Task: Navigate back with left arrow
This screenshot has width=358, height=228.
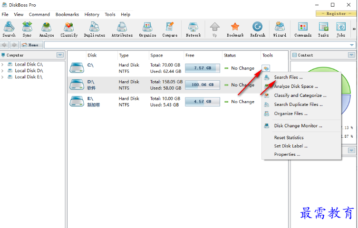Action: point(5,45)
